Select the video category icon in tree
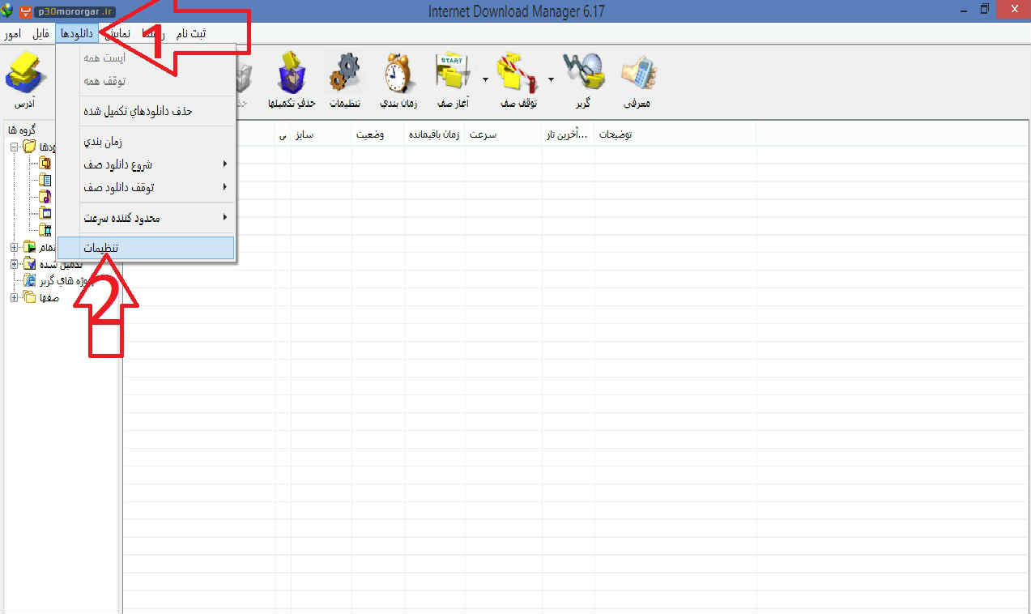 pos(45,230)
